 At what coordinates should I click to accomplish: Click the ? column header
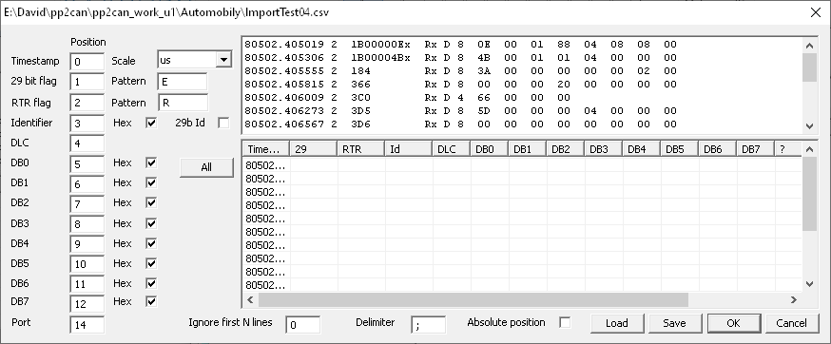(x=788, y=149)
